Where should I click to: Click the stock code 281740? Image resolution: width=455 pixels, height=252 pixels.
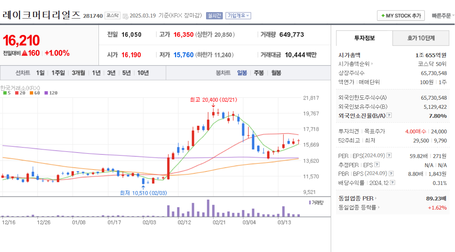[x=93, y=16]
